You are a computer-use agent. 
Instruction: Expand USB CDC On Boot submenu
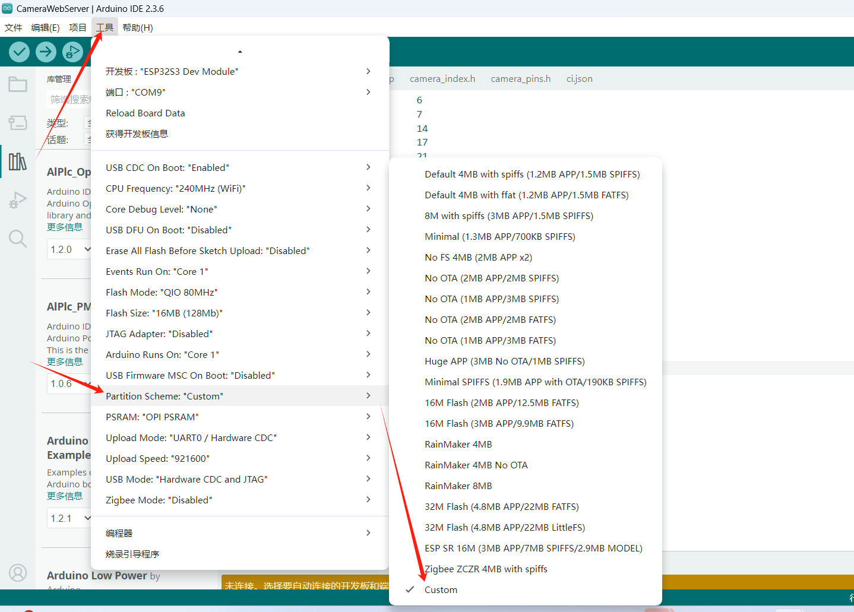240,167
